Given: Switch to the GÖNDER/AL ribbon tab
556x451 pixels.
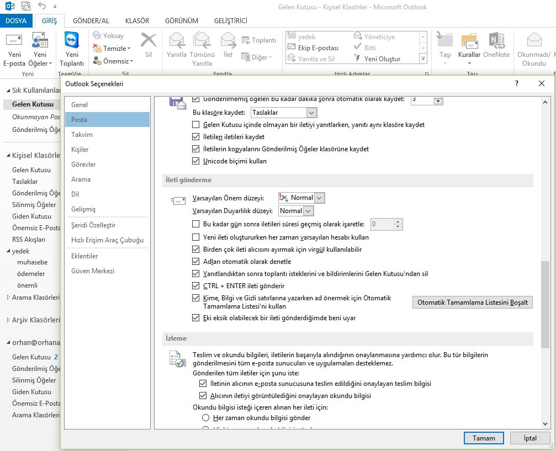Looking at the screenshot, I should (x=91, y=20).
